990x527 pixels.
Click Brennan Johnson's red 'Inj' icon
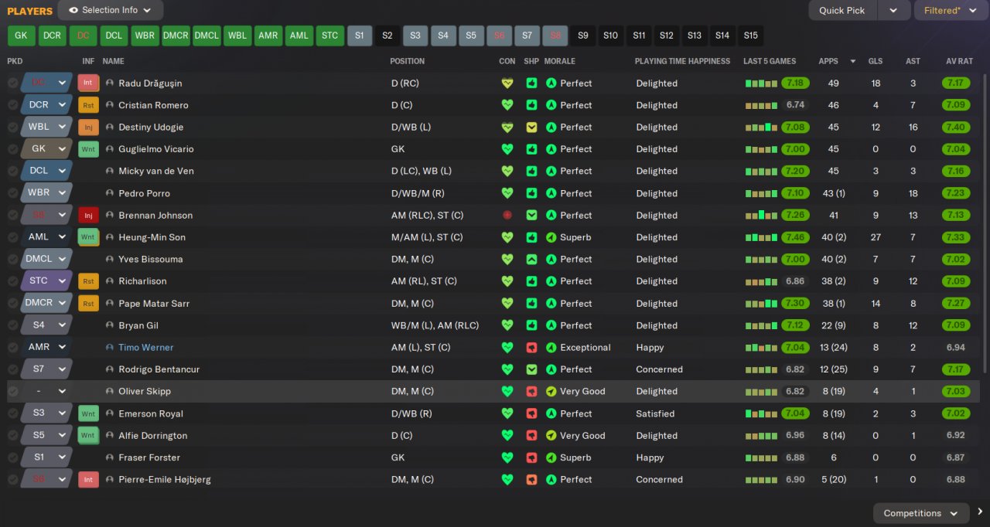(88, 215)
